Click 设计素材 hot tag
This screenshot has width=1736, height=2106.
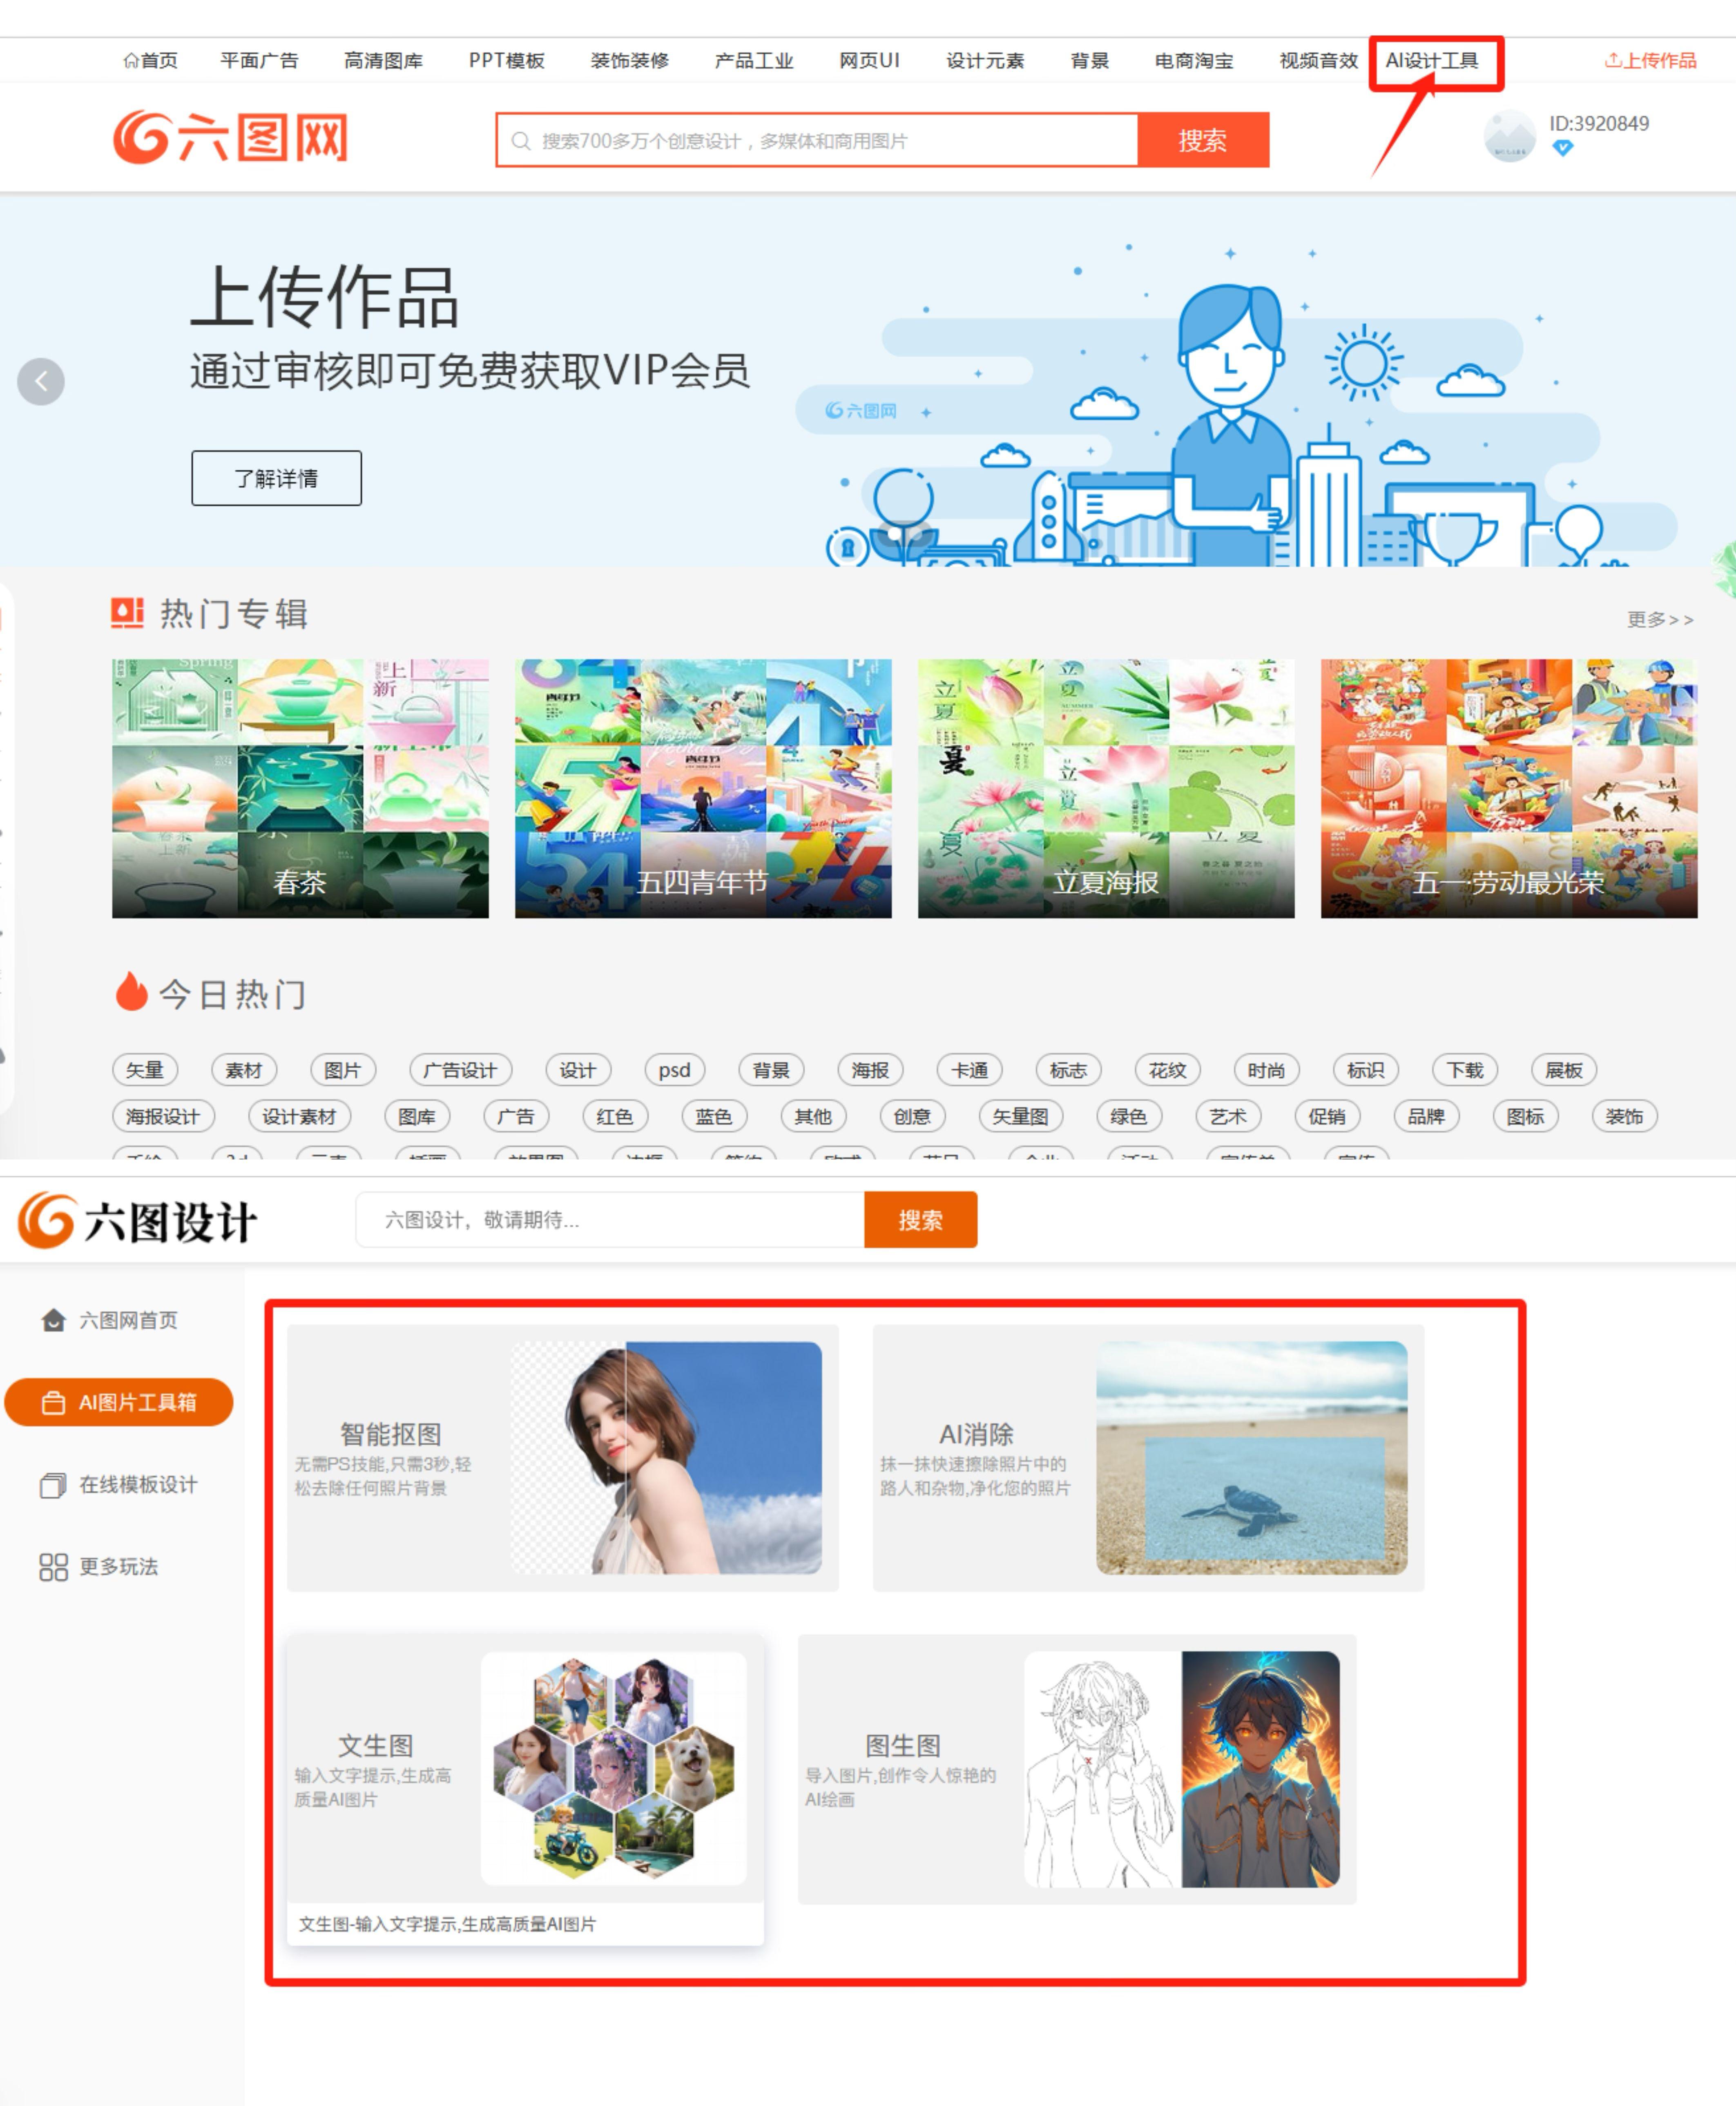299,1116
